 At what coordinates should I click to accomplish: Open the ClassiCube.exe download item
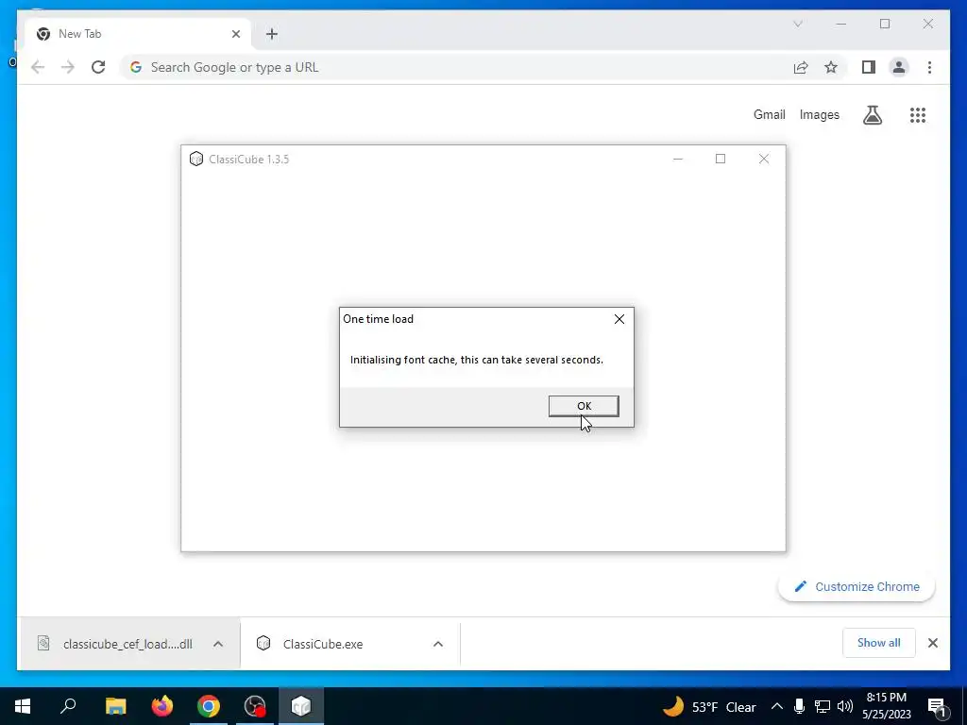[333, 644]
